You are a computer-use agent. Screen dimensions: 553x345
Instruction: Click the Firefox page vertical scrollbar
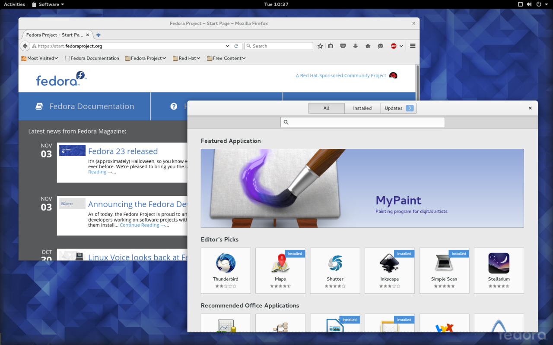coord(417,82)
